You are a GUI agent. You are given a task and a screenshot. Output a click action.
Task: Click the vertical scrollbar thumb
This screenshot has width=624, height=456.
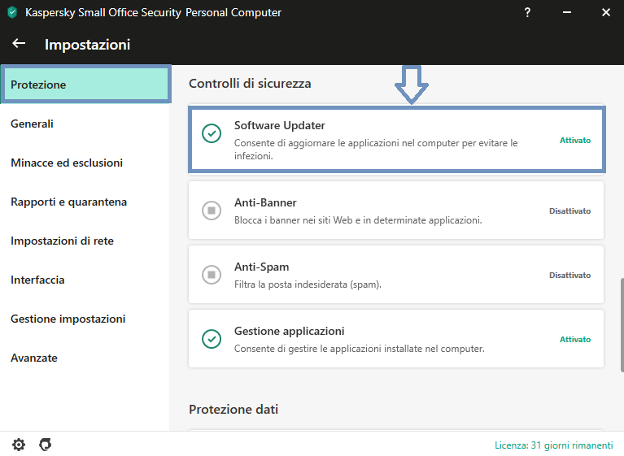click(622, 326)
